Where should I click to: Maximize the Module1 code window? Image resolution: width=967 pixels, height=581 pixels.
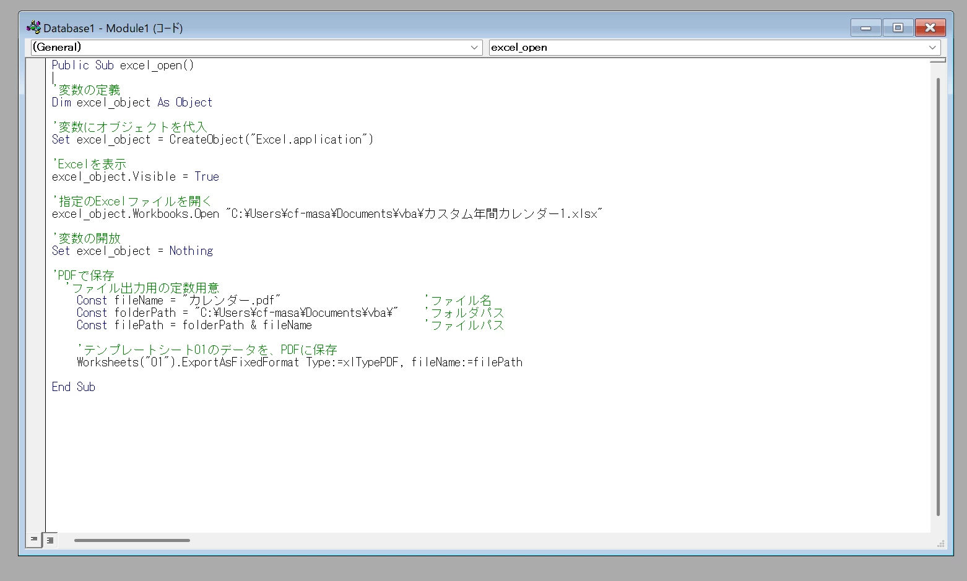point(898,28)
